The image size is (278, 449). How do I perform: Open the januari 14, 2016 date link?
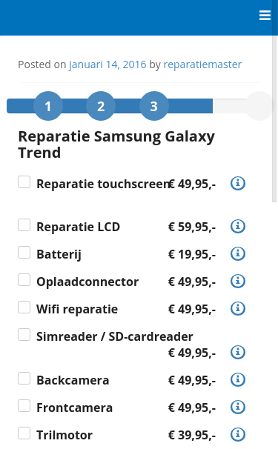(107, 64)
